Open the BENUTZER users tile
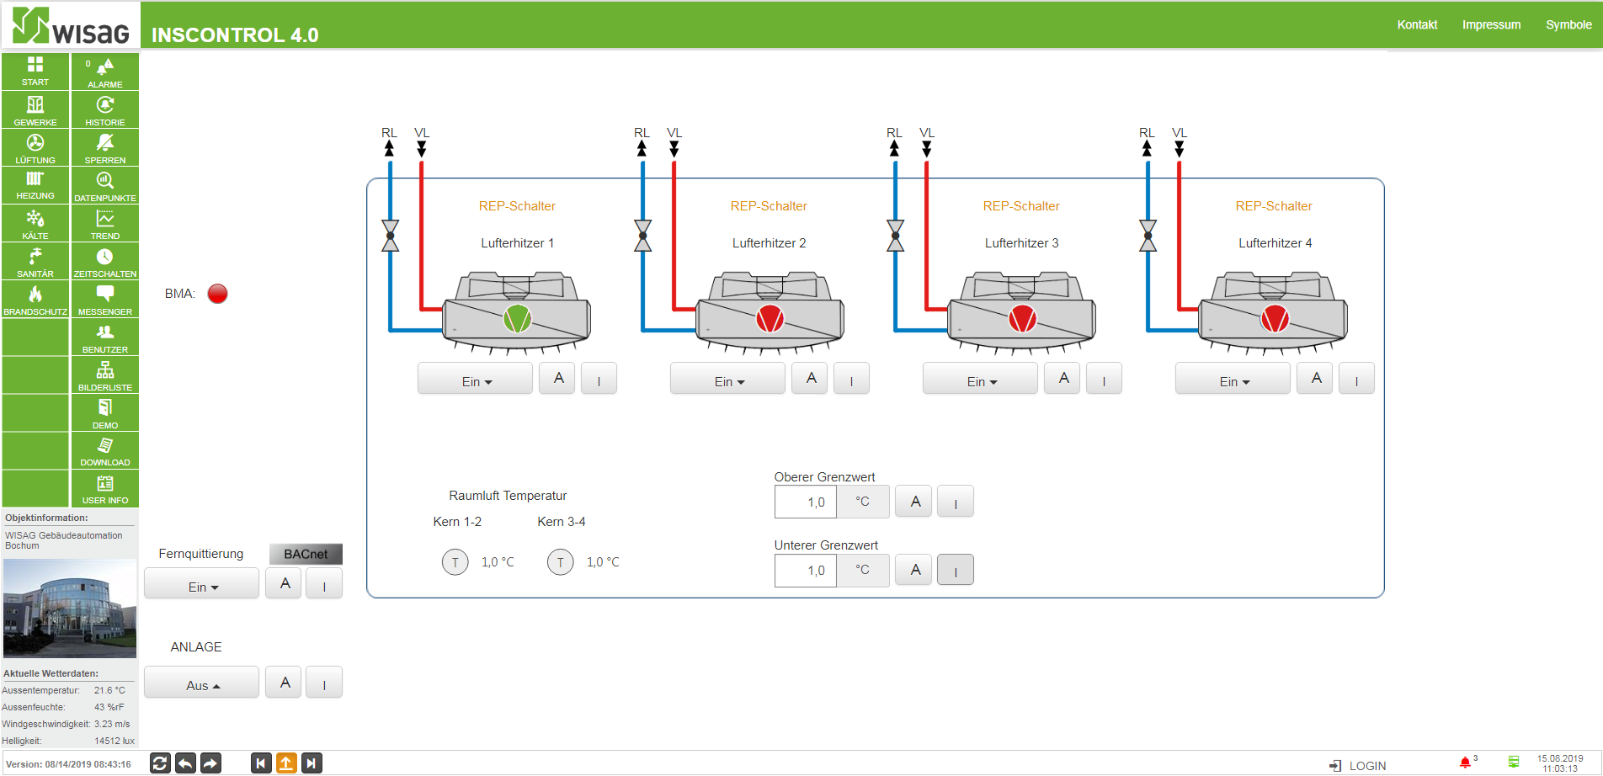 105,337
